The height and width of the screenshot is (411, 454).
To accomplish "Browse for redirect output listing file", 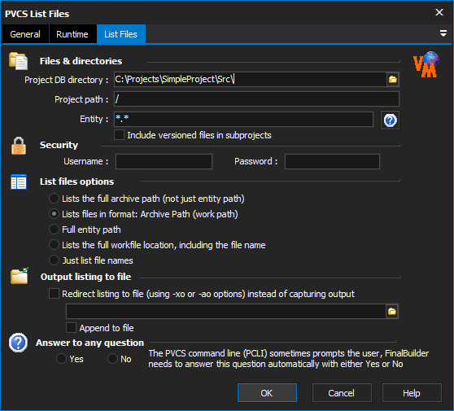I will pos(392,312).
